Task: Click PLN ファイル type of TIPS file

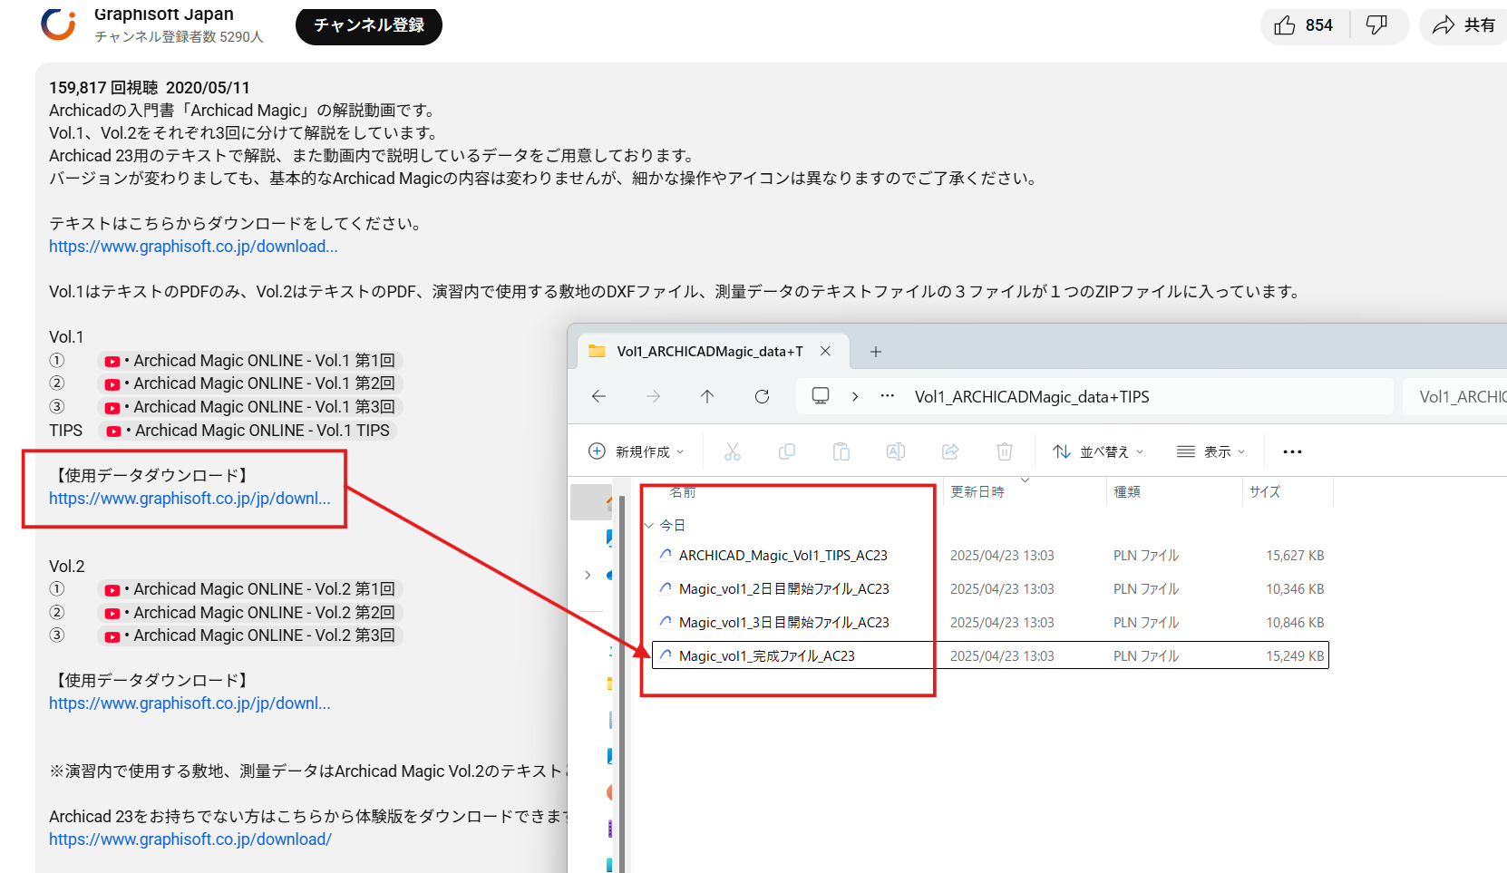Action: tap(1146, 556)
